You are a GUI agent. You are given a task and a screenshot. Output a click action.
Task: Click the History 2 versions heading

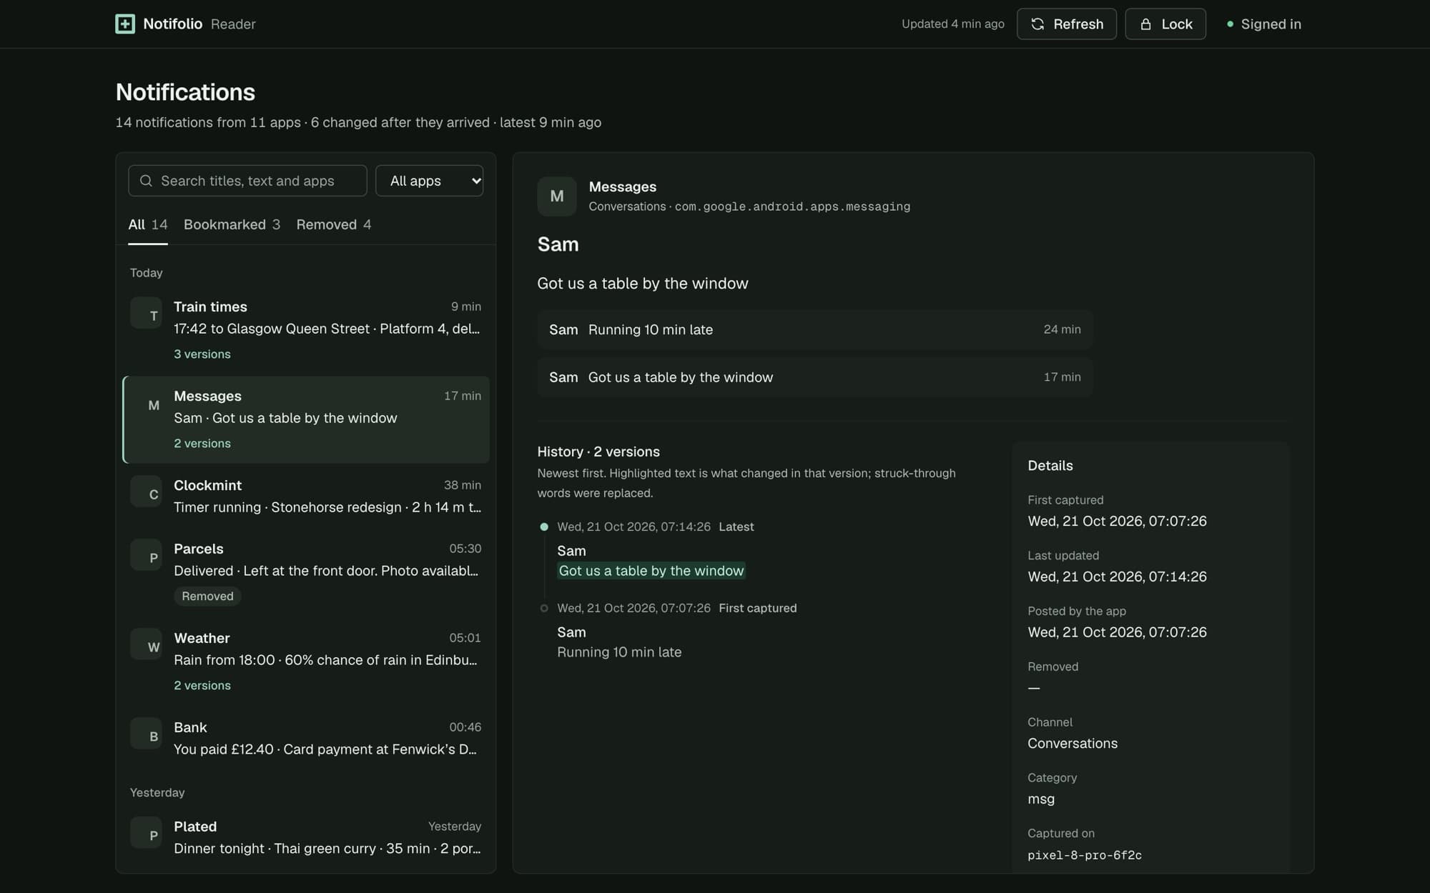[598, 452]
